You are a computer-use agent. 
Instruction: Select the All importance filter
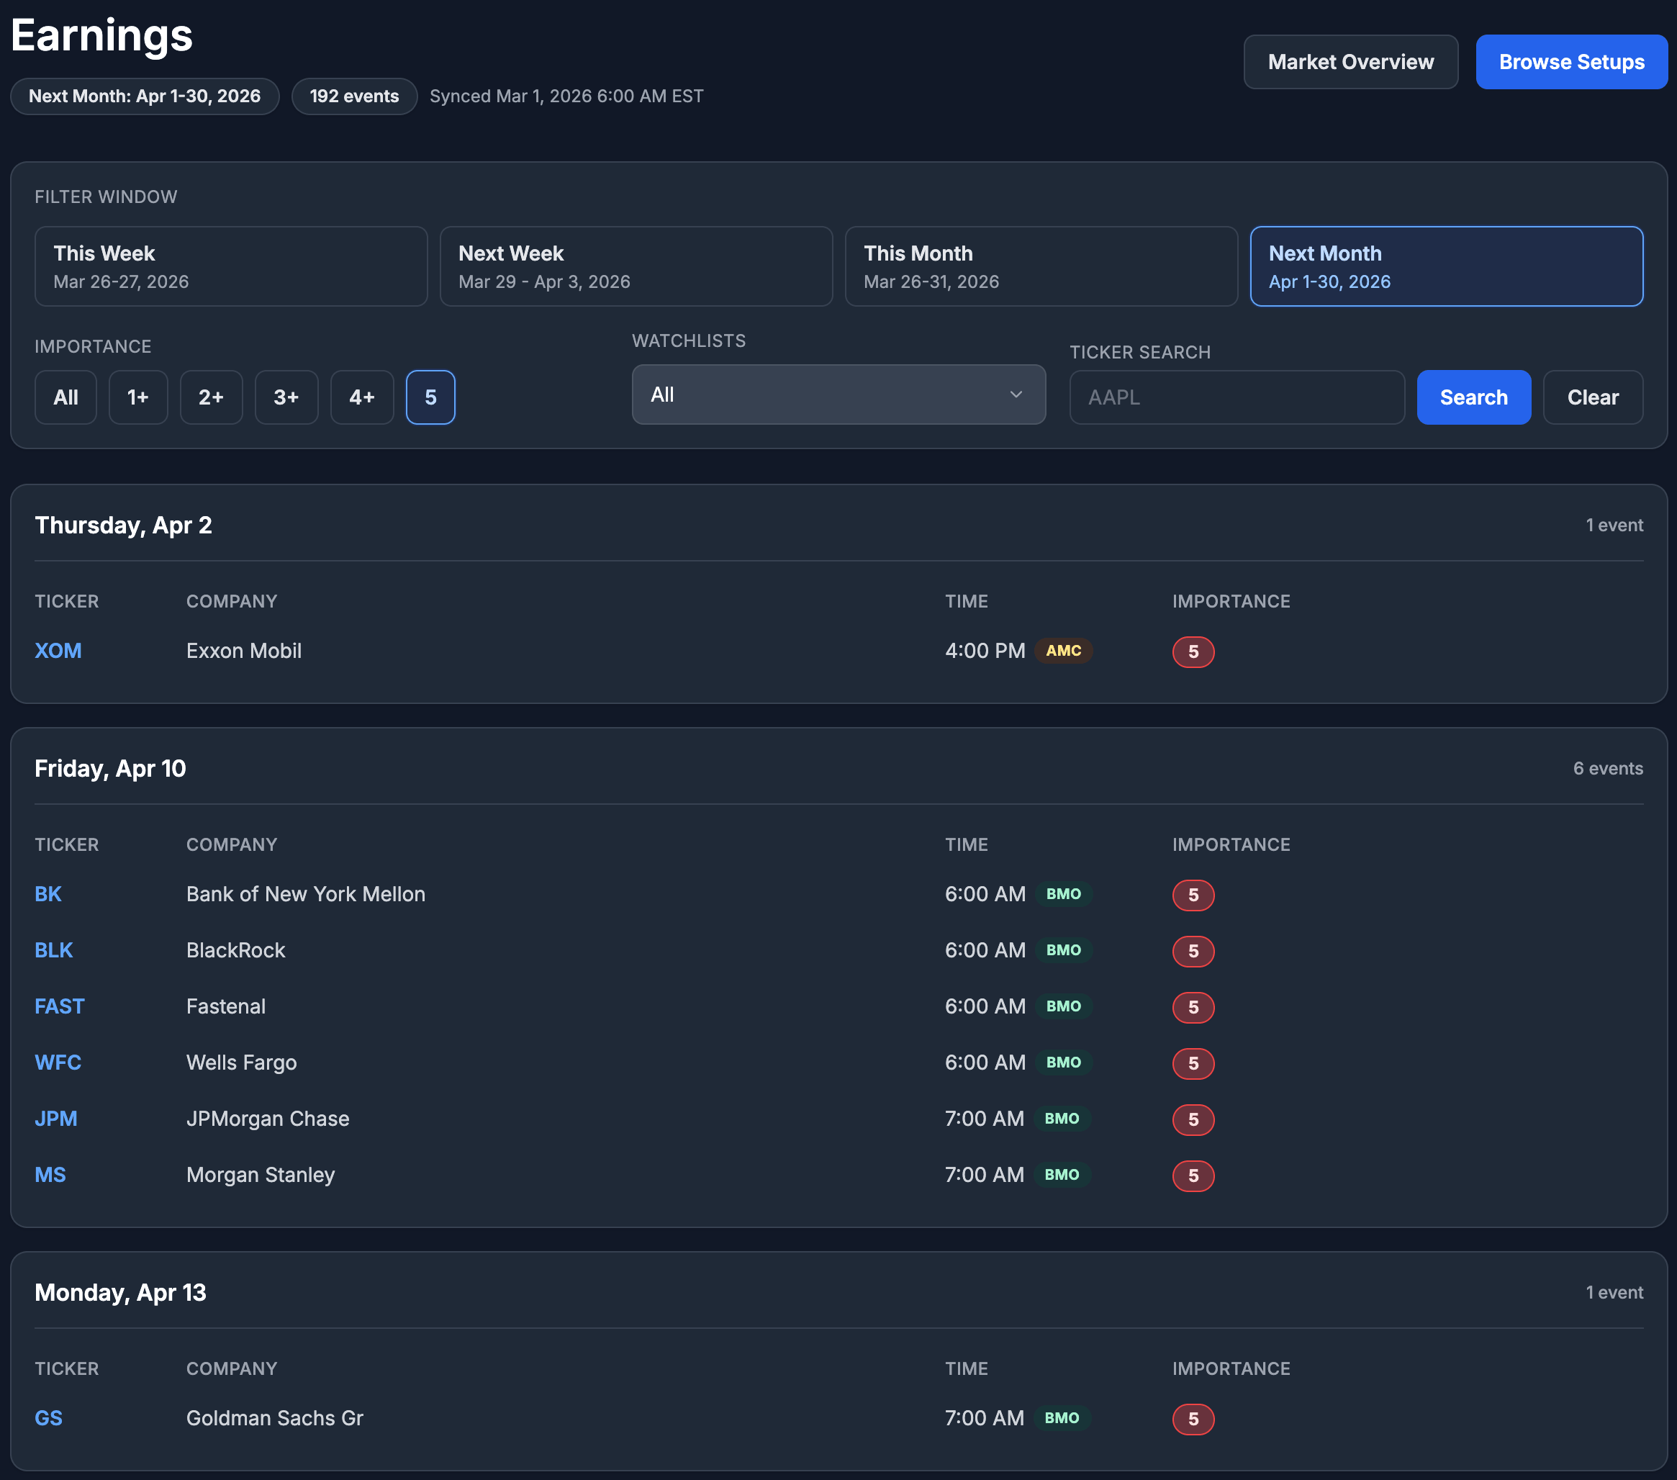point(65,398)
